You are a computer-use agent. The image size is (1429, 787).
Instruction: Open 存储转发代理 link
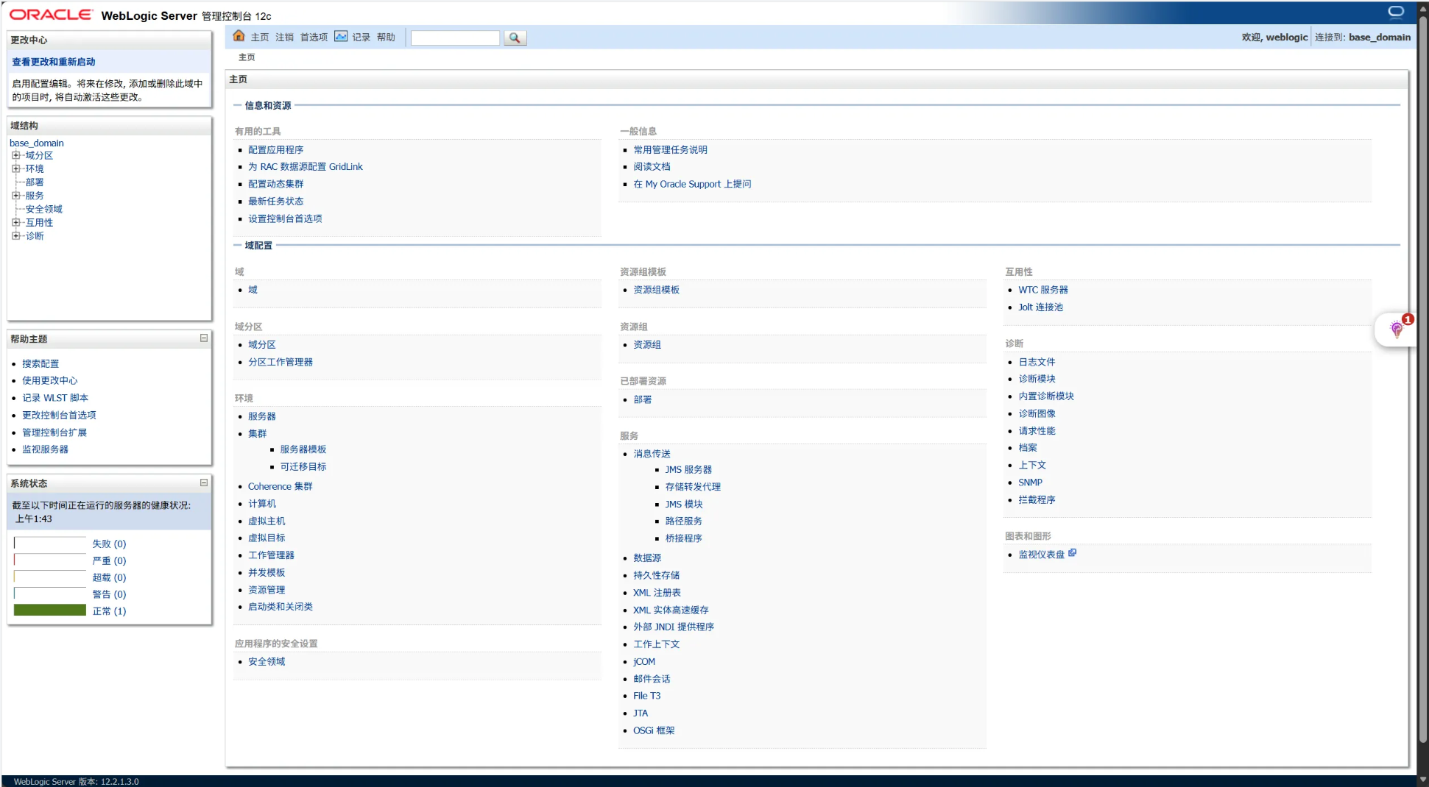(x=693, y=487)
